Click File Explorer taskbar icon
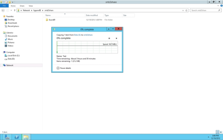 [x=26, y=137]
